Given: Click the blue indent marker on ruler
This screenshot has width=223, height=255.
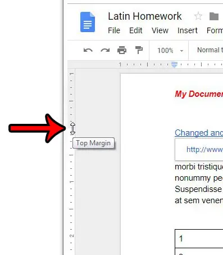Looking at the screenshot, I should coord(174,65).
